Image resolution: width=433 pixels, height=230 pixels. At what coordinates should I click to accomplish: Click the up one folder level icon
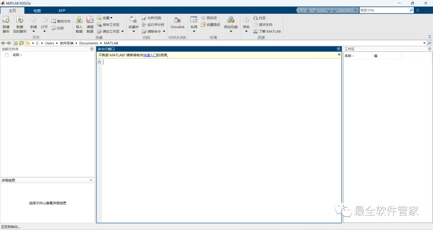pos(15,43)
